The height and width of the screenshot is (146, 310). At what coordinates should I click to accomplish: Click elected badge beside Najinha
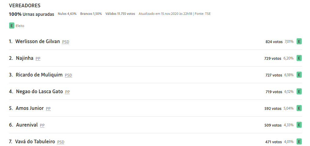click(299, 58)
